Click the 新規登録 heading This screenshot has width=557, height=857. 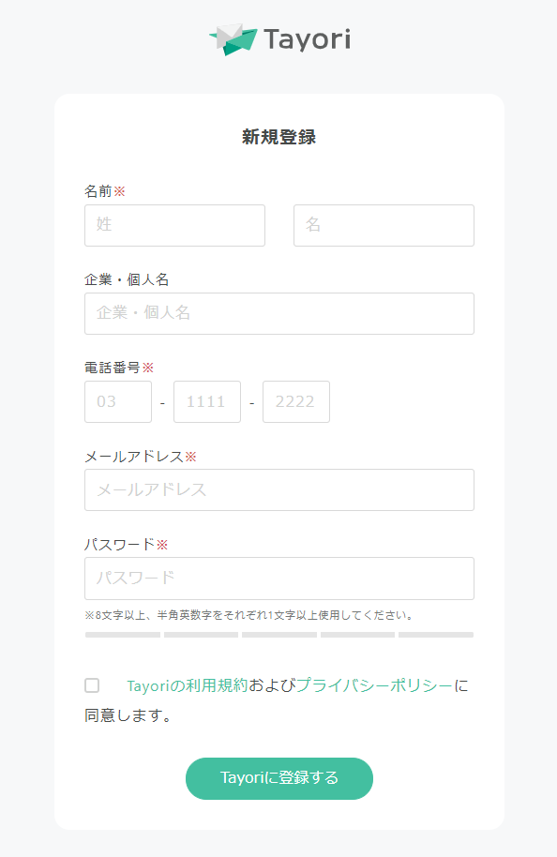(279, 137)
